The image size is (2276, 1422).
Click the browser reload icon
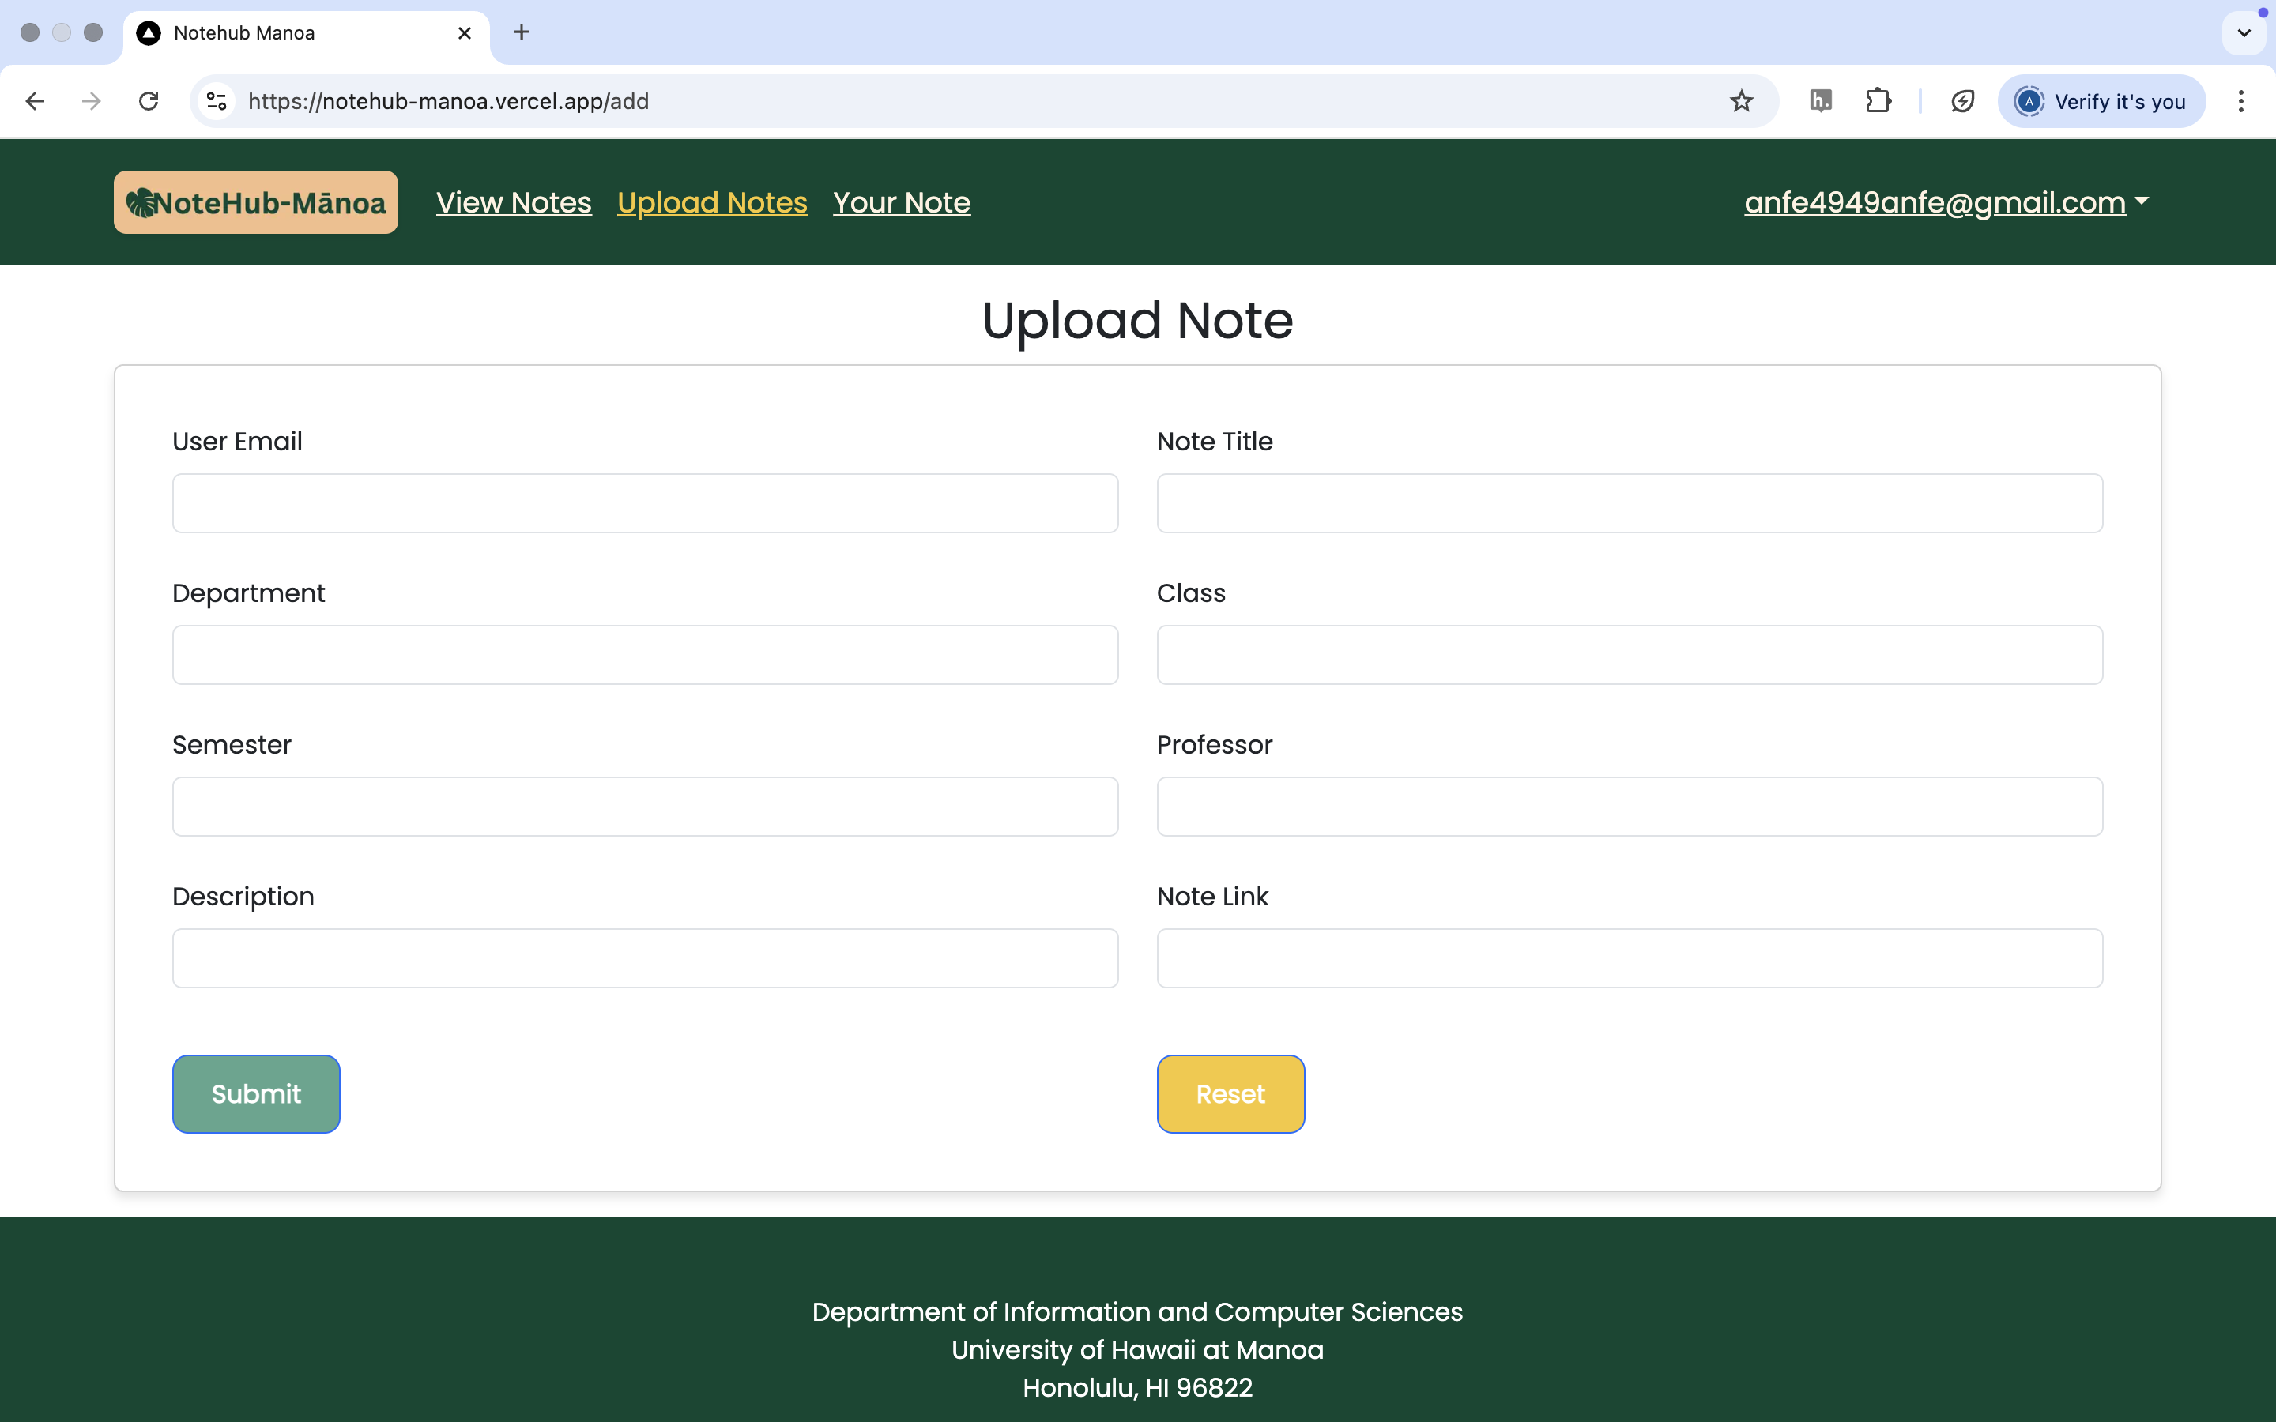[x=149, y=100]
